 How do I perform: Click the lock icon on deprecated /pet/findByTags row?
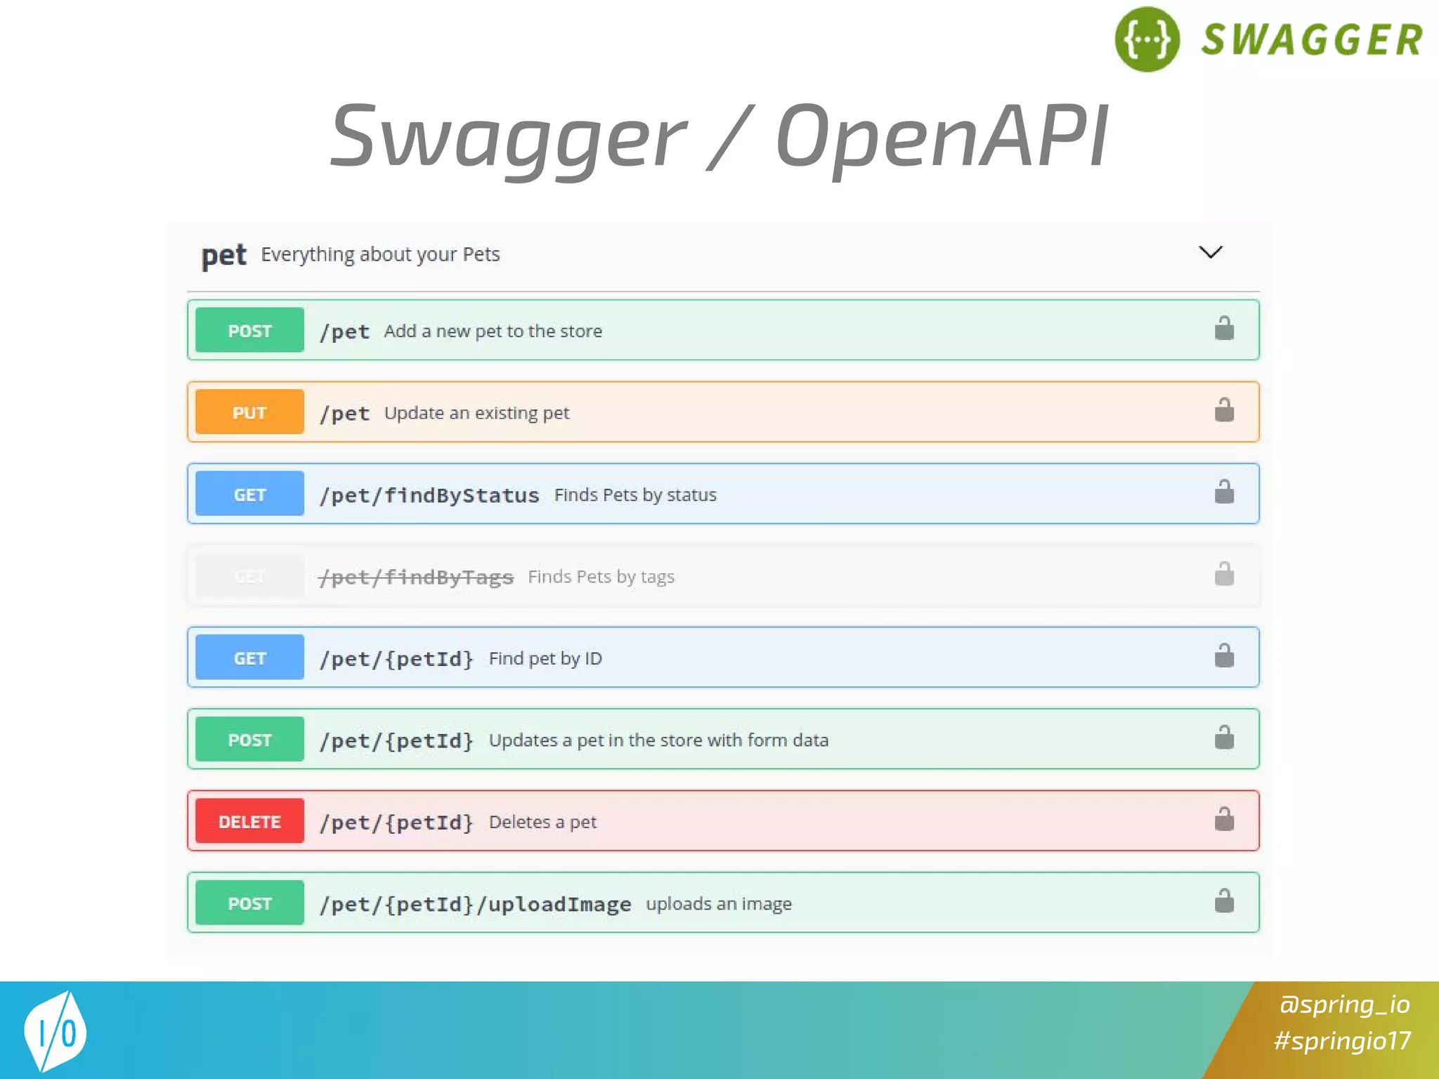tap(1224, 573)
